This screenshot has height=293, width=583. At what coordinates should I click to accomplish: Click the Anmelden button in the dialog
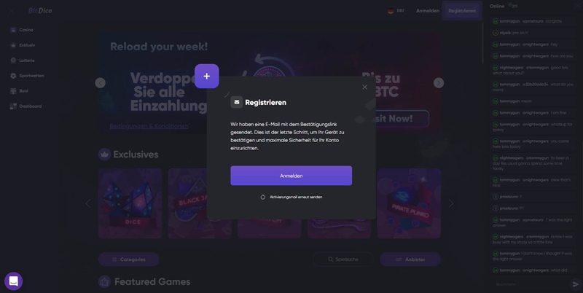291,176
